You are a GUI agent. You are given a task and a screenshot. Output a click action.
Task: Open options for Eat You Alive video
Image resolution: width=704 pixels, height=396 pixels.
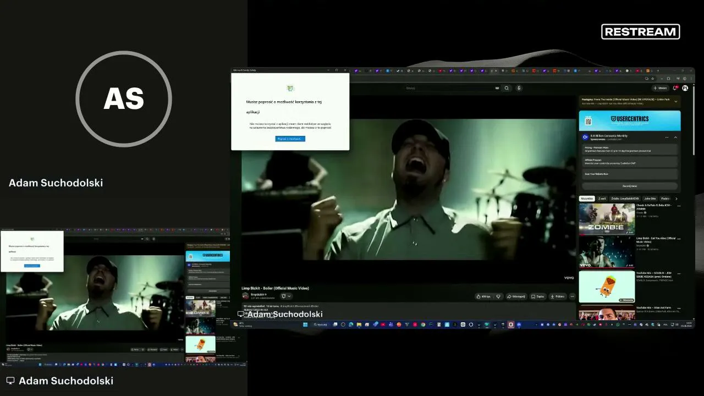pos(679,239)
